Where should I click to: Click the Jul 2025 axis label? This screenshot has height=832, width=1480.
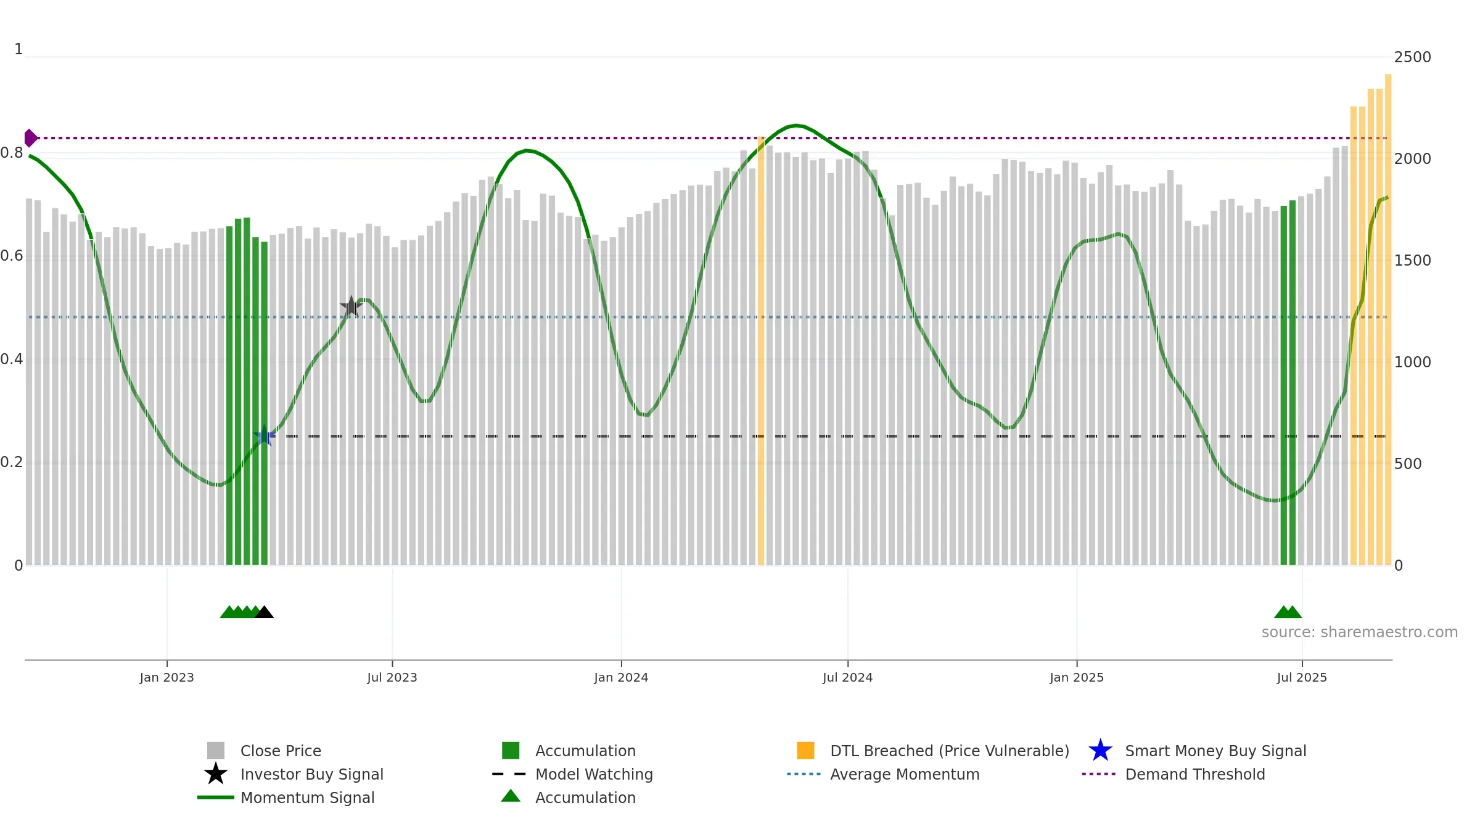pyautogui.click(x=1302, y=678)
